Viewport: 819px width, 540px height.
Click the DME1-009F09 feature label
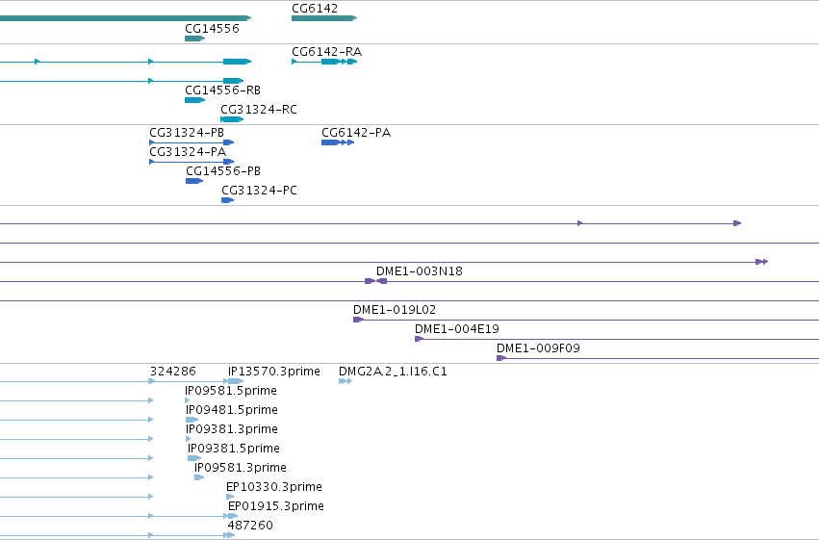tap(538, 347)
